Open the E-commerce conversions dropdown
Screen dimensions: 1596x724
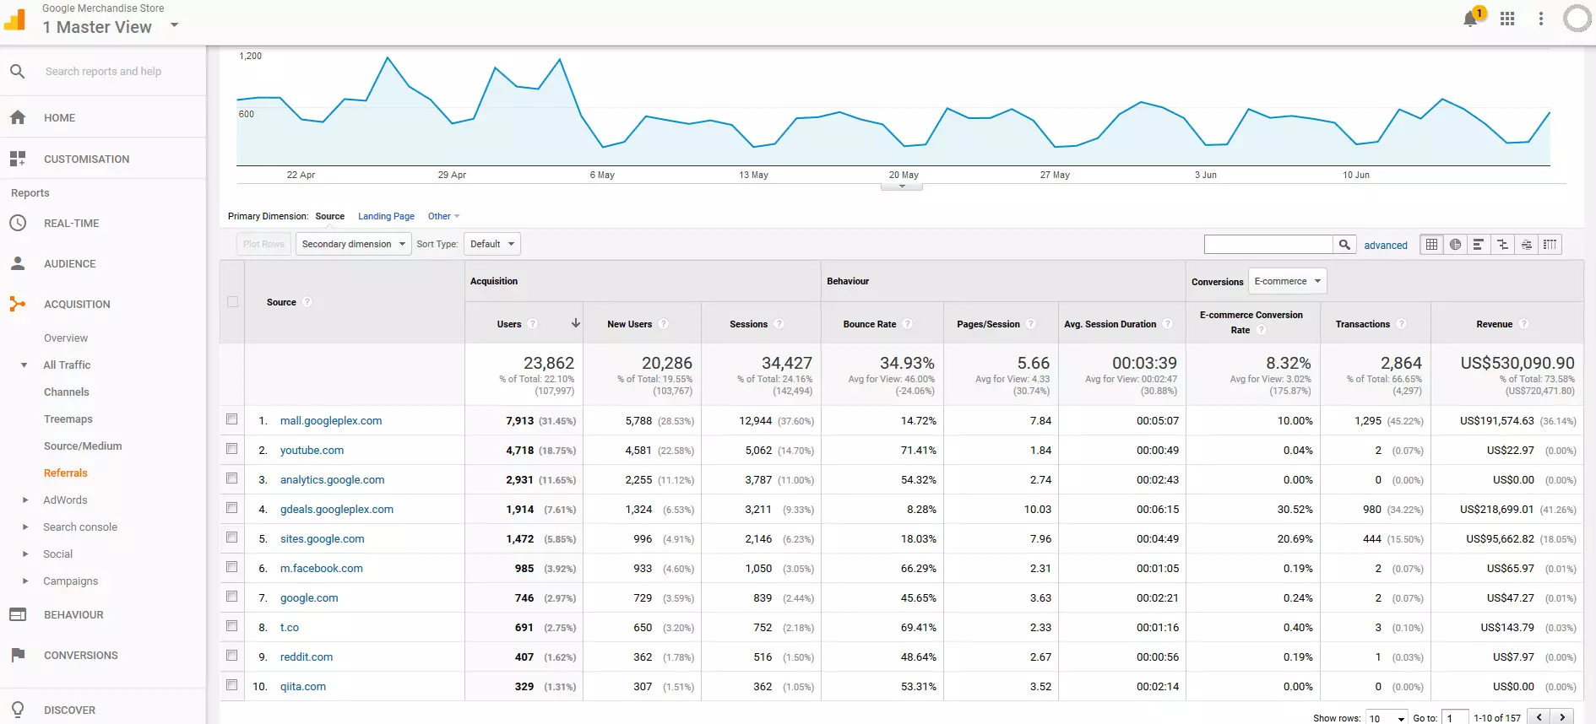coord(1288,281)
